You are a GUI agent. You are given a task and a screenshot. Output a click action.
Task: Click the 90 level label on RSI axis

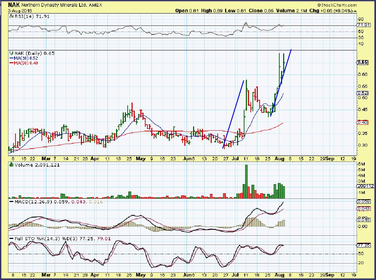361,19
